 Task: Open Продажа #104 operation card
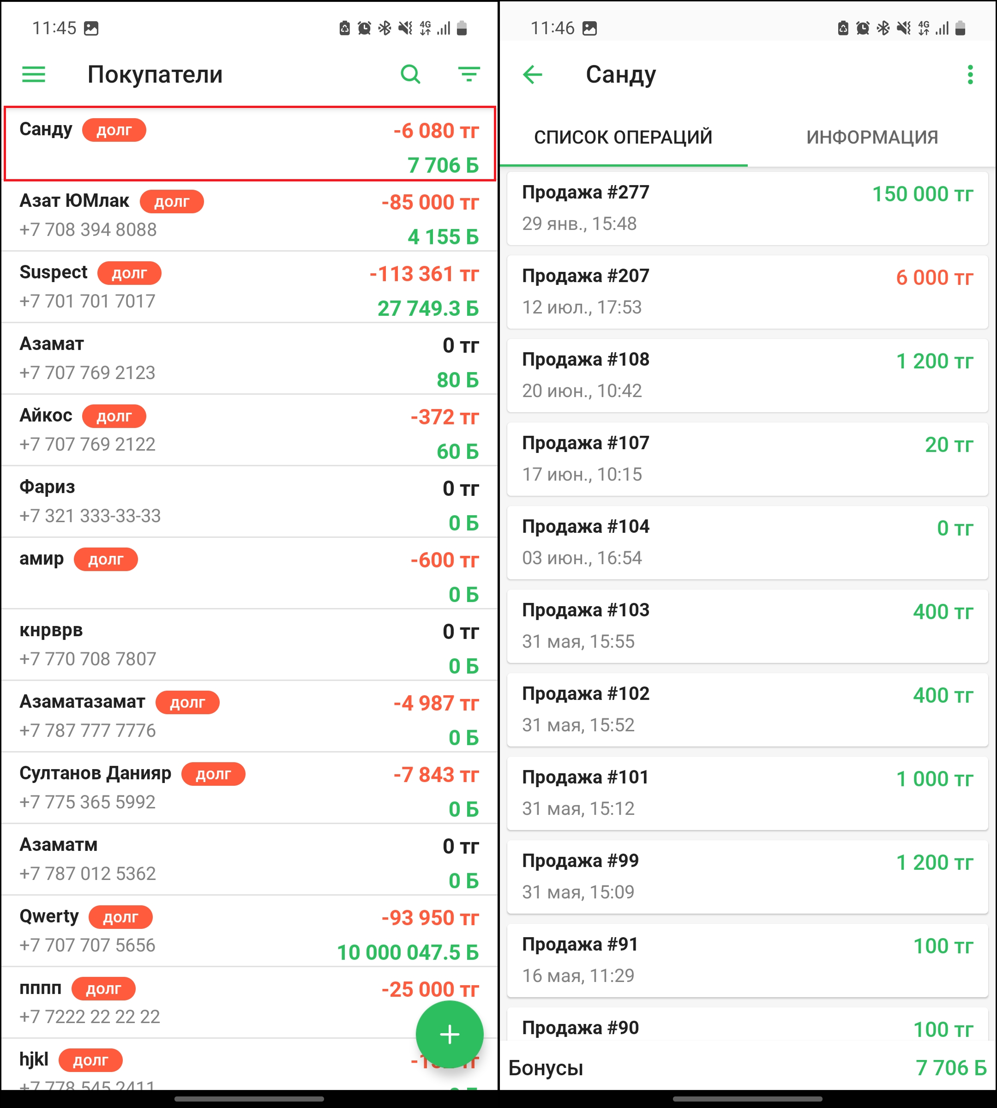point(747,542)
